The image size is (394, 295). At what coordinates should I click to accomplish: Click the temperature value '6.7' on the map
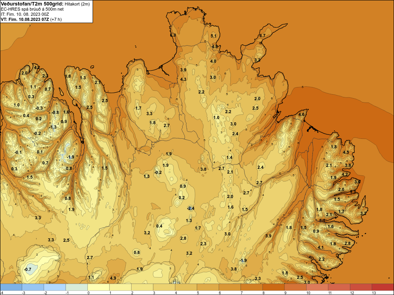pos(262,35)
